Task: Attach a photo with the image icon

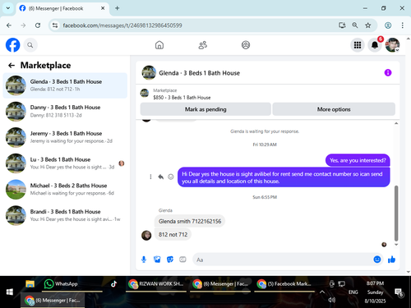Action: tap(157, 260)
